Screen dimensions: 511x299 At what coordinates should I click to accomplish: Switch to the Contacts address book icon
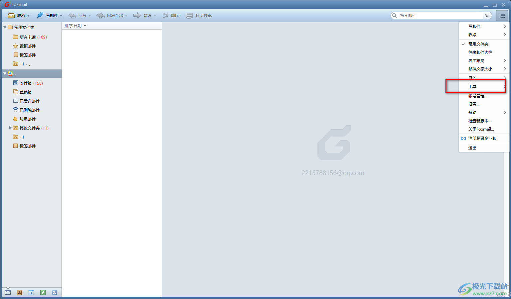pos(19,293)
